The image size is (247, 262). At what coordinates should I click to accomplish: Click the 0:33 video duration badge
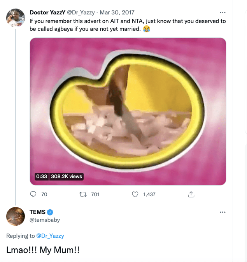click(42, 176)
